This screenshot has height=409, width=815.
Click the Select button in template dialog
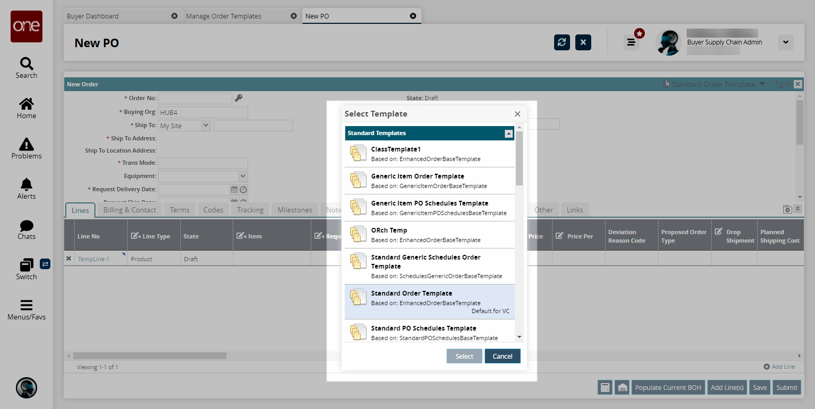click(x=464, y=356)
